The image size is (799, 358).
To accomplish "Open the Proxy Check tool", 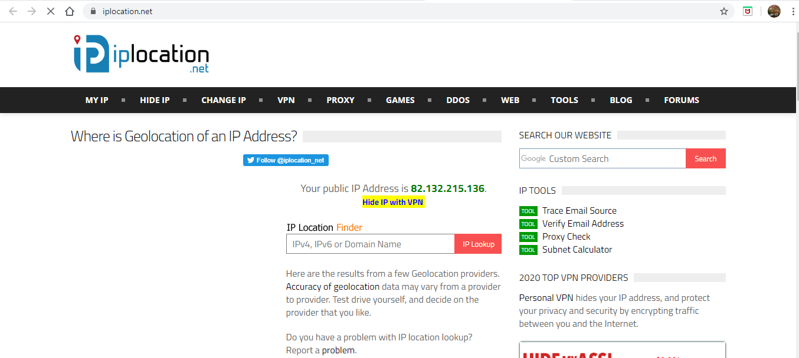I will (566, 237).
